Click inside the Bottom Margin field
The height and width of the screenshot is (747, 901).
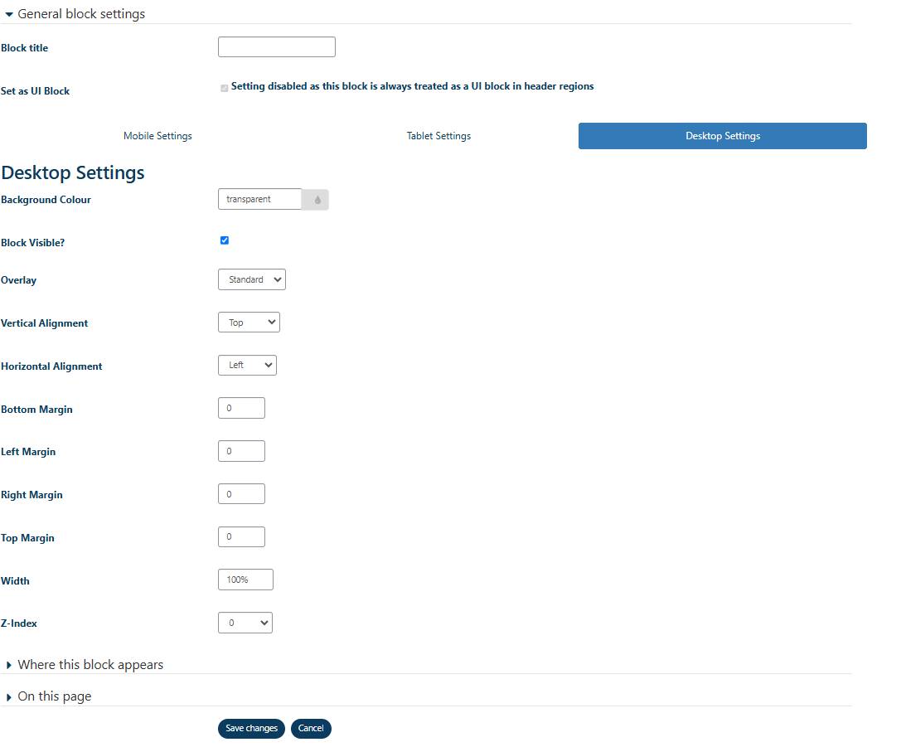coord(241,407)
